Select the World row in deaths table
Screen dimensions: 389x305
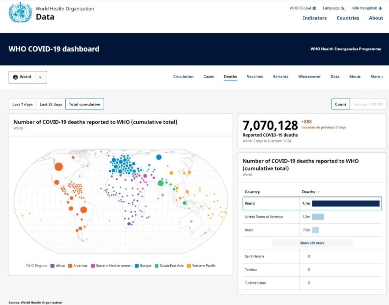312,204
